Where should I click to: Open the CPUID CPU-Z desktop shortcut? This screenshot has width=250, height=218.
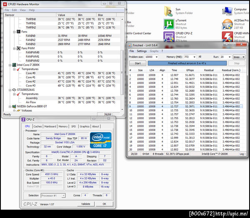pyautogui.click(x=169, y=37)
